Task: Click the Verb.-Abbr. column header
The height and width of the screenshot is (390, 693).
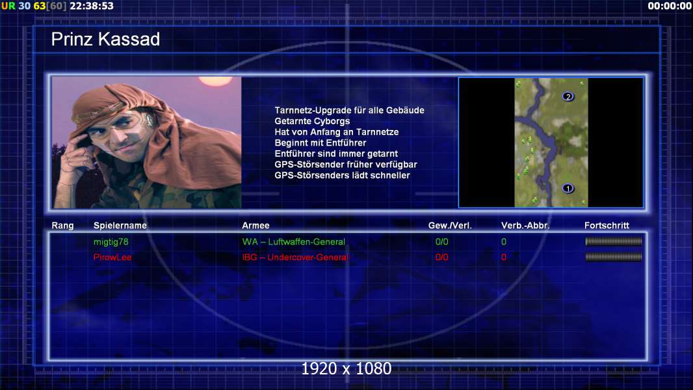Action: [525, 226]
